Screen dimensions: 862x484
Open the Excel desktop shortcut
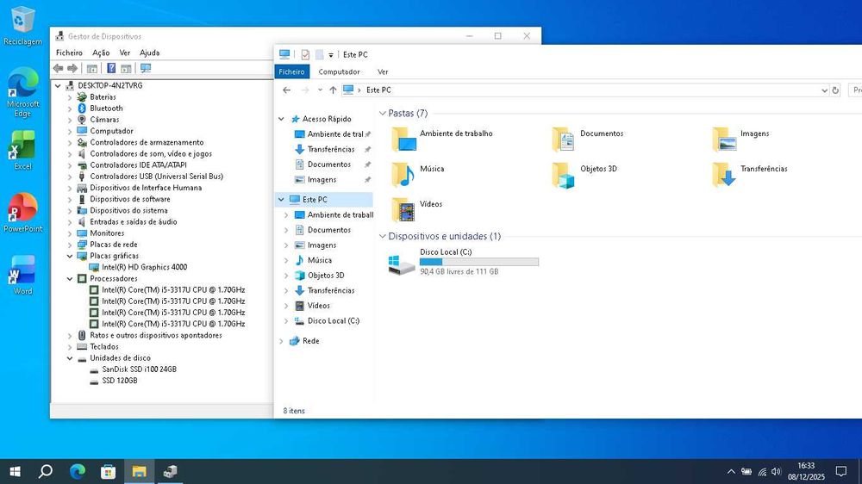tap(22, 150)
